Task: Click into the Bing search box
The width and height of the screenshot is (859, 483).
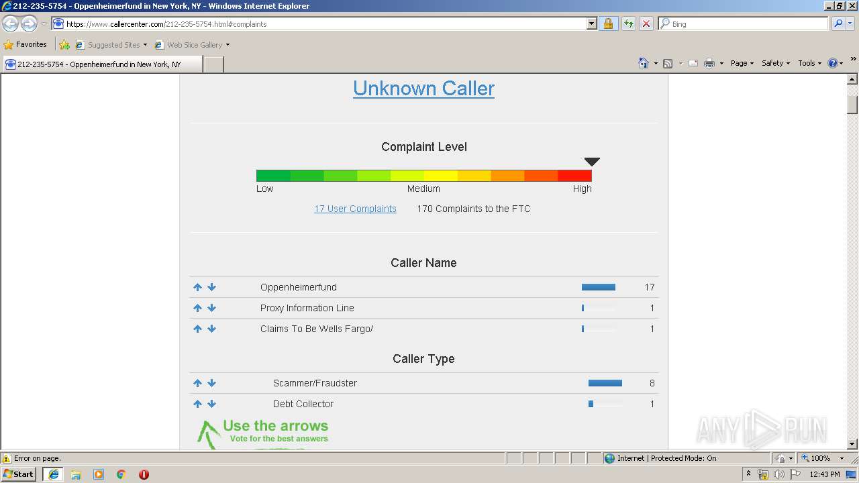Action: pos(744,23)
